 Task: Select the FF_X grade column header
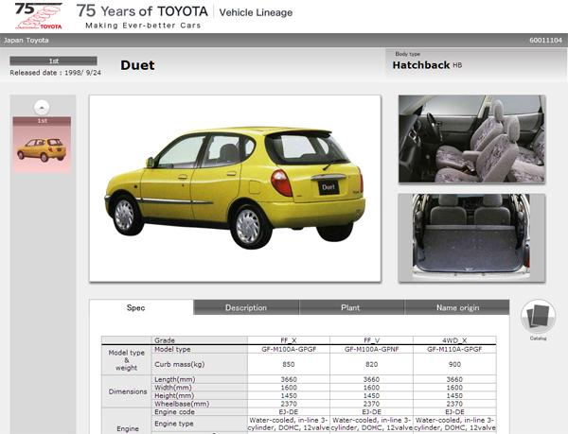288,339
